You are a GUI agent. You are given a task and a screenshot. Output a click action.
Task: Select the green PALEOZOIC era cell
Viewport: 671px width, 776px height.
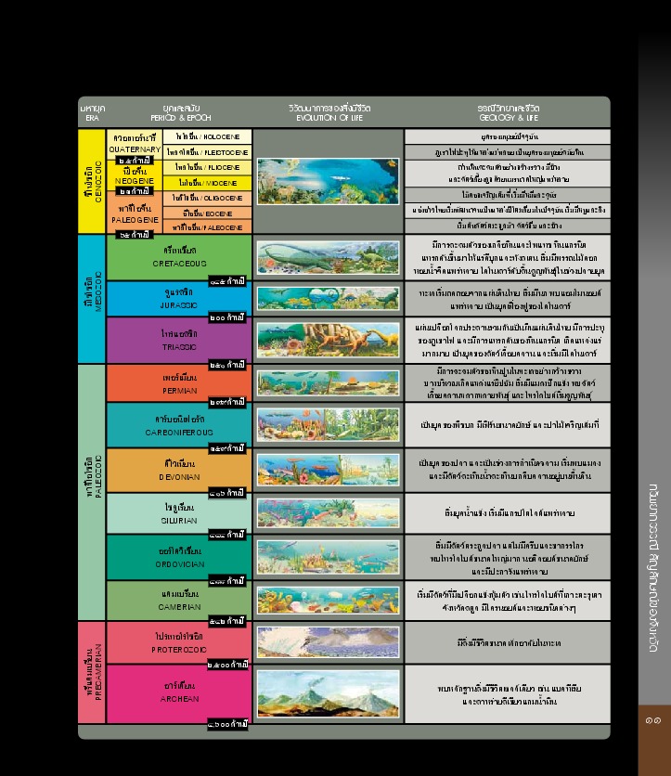(92, 492)
